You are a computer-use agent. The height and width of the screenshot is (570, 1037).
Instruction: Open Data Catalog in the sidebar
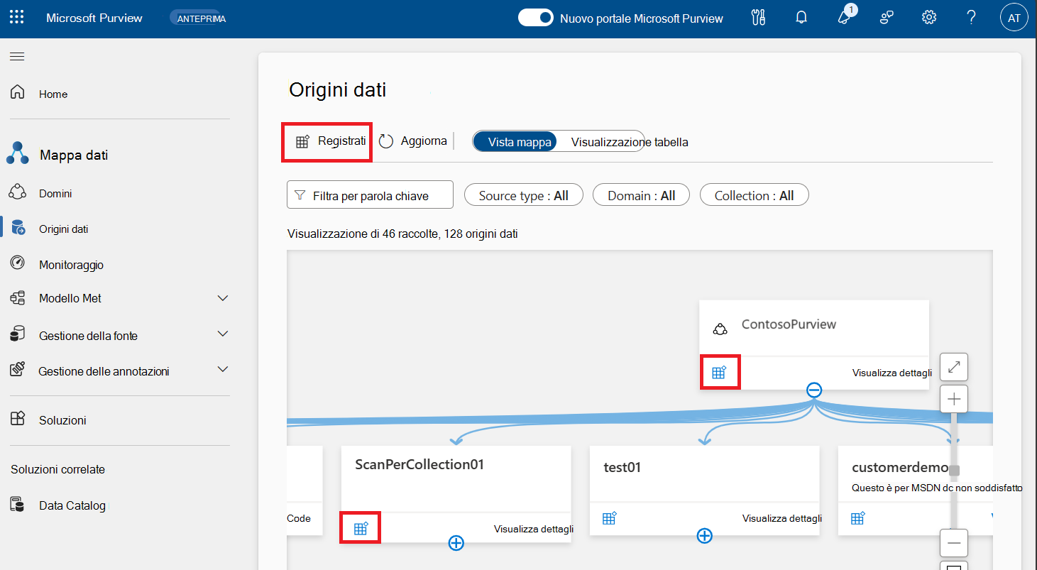click(x=72, y=505)
